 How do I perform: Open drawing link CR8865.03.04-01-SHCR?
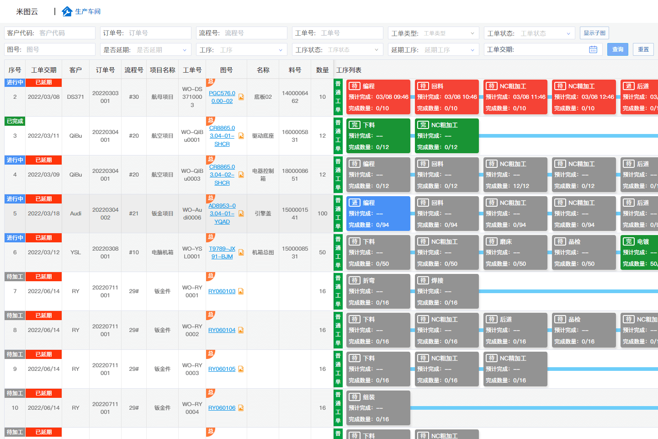[222, 136]
